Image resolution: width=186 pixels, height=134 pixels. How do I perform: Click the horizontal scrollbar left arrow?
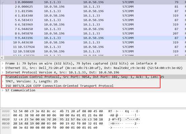point(2,58)
